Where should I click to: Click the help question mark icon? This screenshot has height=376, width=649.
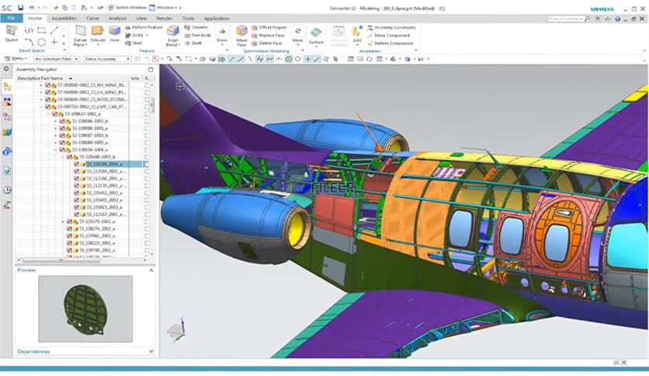(x=617, y=19)
